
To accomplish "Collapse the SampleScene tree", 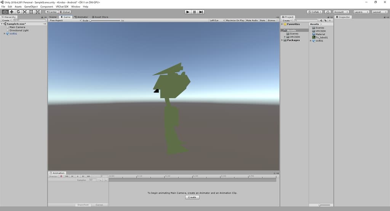I will (2, 24).
